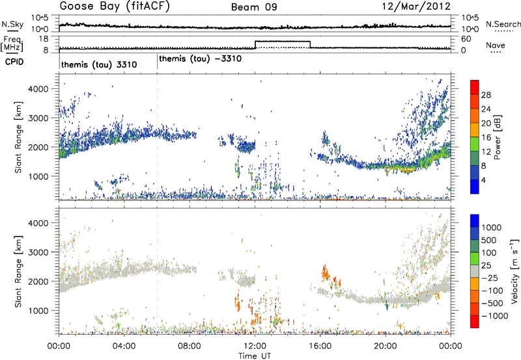Click the '4' Power color bar label
Image resolution: width=521 pixels, height=360 pixels.
coord(484,180)
